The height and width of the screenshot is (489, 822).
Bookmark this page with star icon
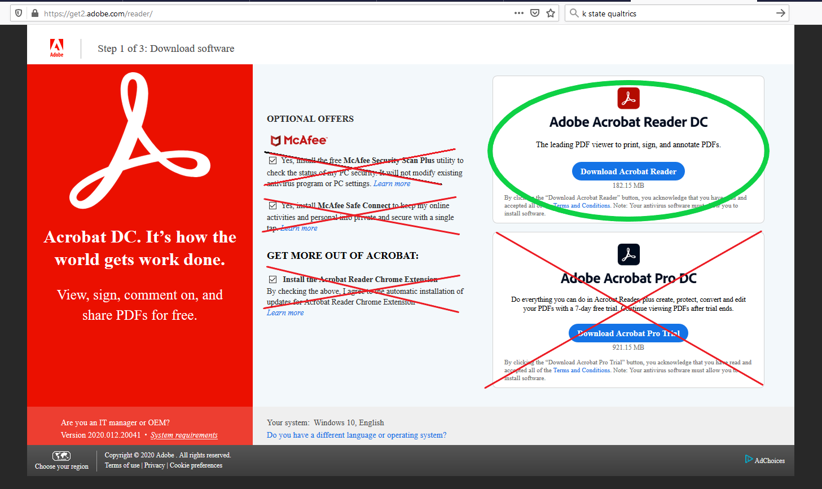coord(551,13)
